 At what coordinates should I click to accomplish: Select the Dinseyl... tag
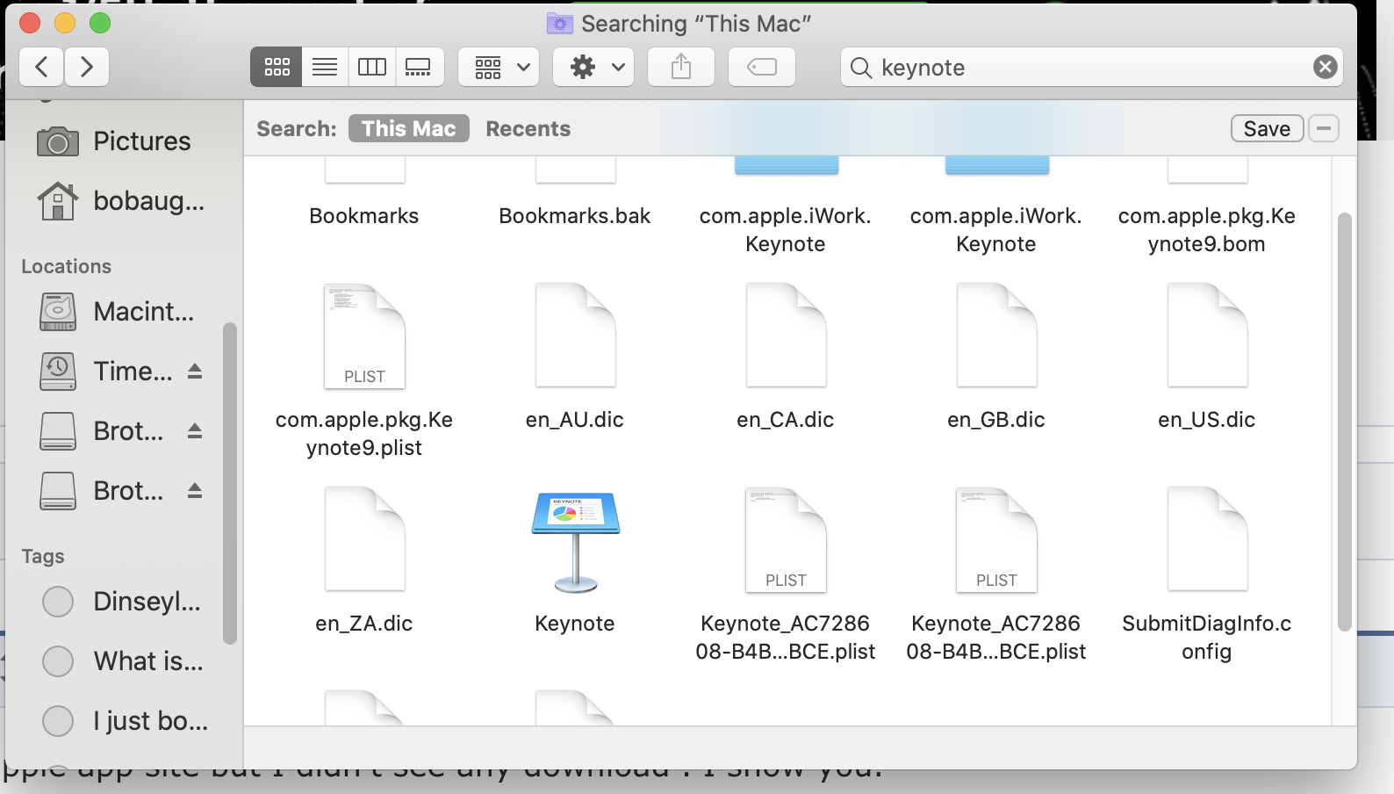122,601
